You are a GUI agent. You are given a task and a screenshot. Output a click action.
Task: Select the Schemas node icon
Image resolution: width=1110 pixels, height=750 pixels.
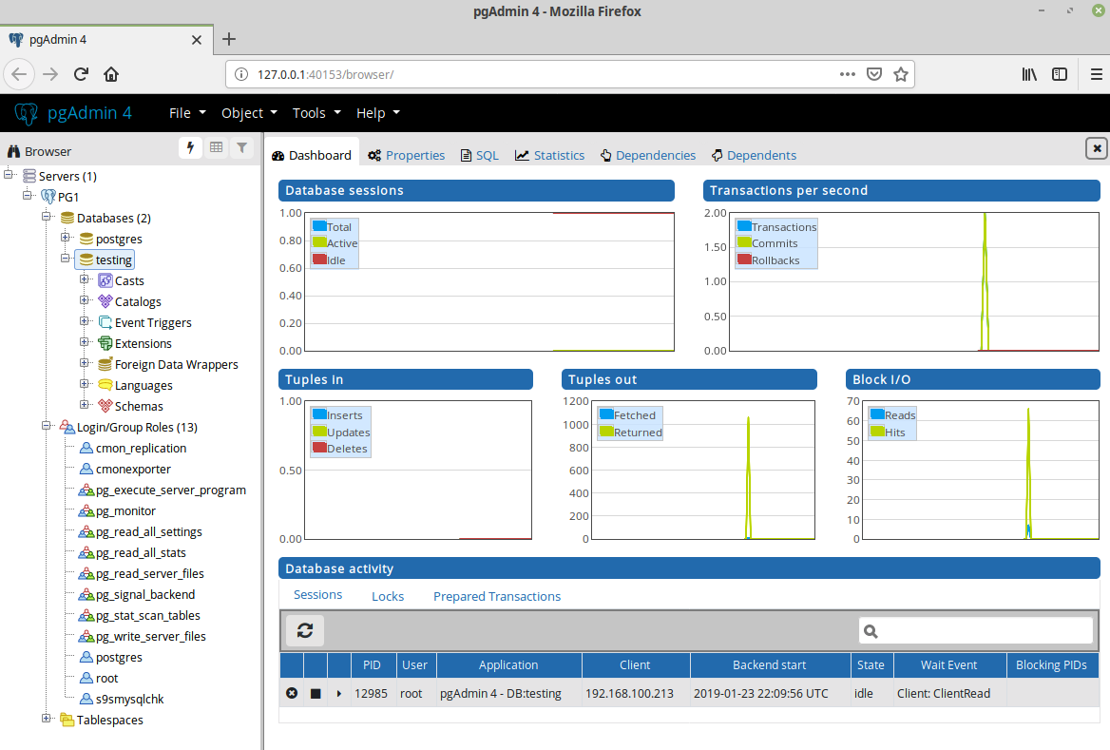tap(105, 406)
